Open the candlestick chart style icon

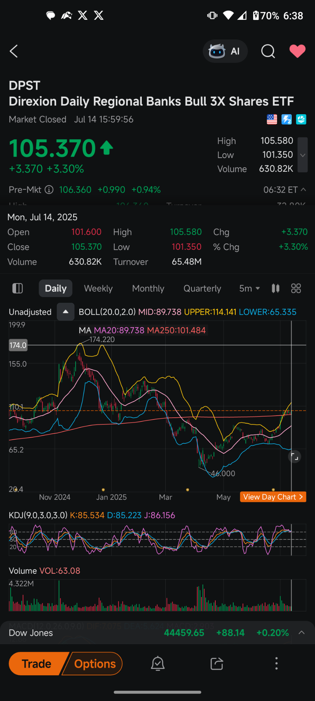[275, 288]
